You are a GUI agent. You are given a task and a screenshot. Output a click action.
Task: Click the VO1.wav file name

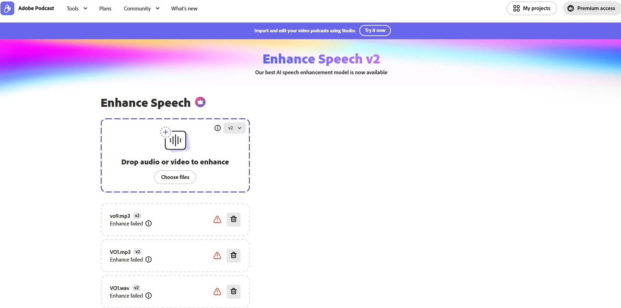(119, 288)
